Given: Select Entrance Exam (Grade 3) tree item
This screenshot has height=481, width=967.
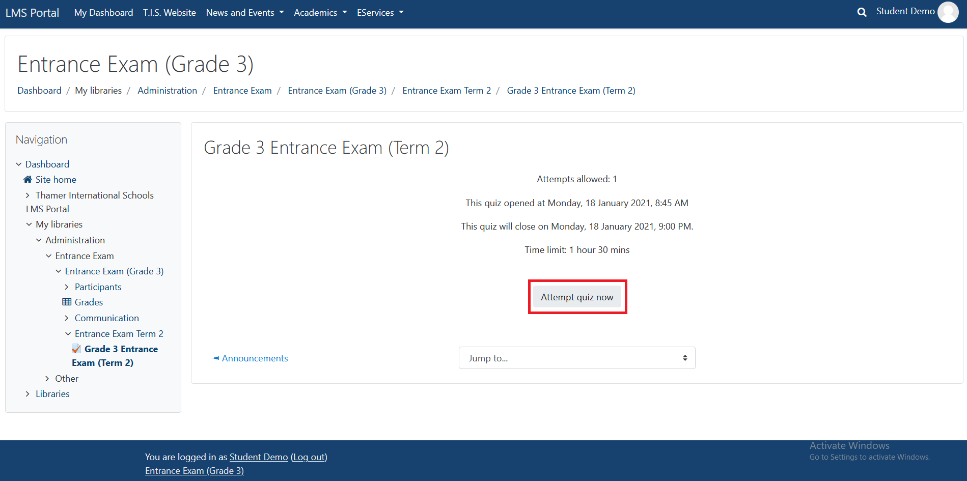Looking at the screenshot, I should click(114, 271).
